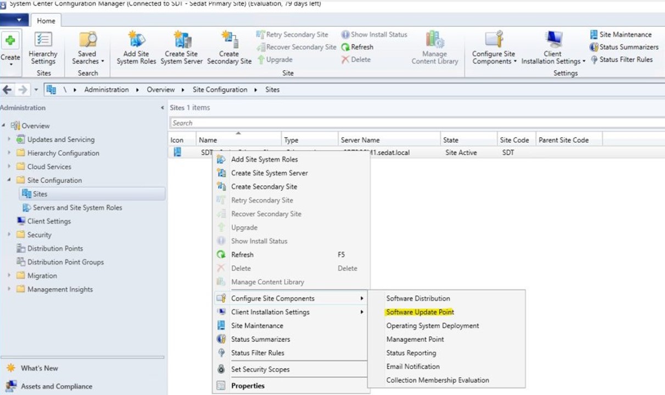Click Create Site System Server ribbon icon
Image resolution: width=665 pixels, height=395 pixels.
pyautogui.click(x=182, y=48)
